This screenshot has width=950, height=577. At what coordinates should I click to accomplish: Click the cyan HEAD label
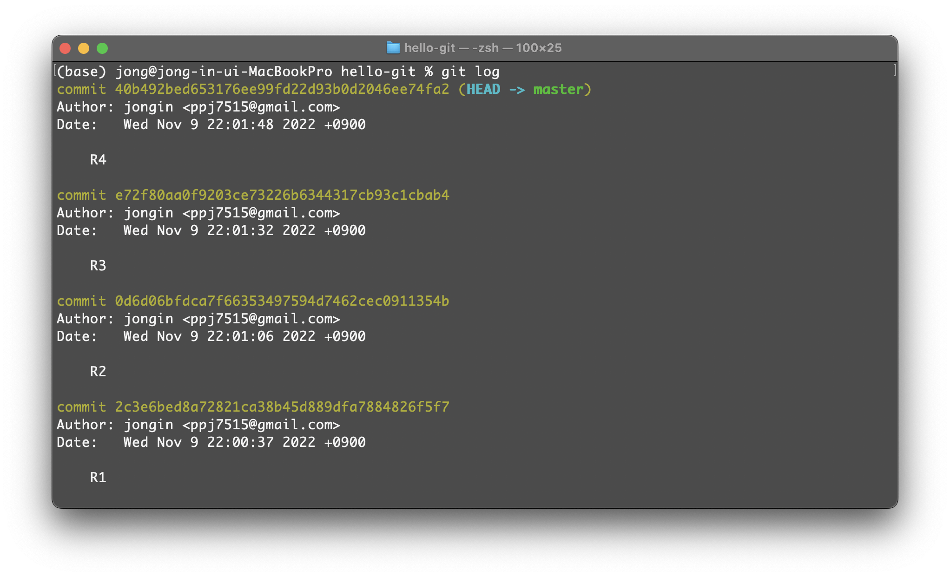(483, 89)
